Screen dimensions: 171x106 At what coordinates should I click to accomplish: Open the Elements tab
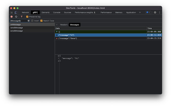(x=45, y=12)
